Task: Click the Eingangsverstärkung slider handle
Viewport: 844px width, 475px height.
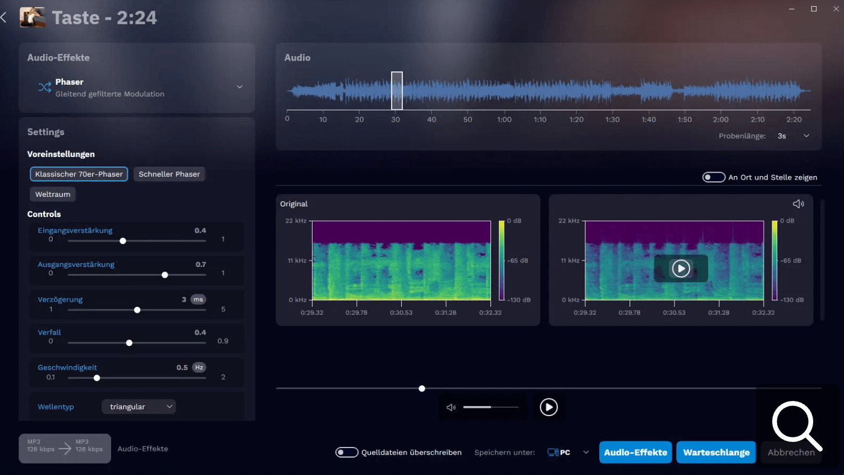Action: click(123, 241)
